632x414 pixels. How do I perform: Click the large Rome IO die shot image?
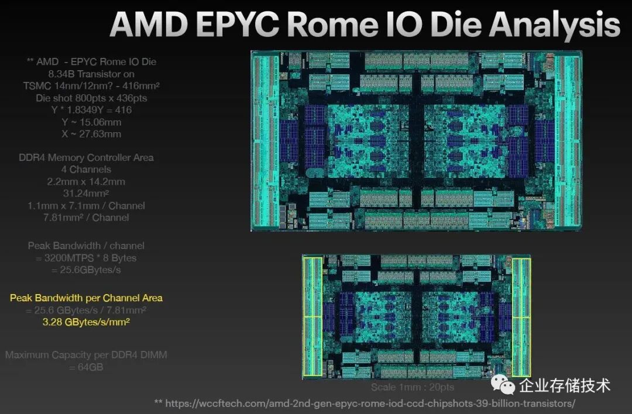pyautogui.click(x=417, y=141)
